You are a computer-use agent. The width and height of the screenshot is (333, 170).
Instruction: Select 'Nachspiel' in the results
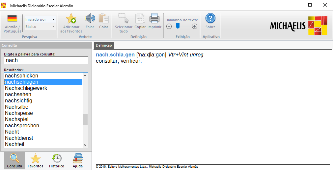coord(43,119)
